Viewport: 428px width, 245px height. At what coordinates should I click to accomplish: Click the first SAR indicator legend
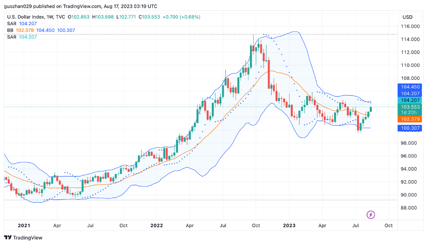click(x=22, y=24)
